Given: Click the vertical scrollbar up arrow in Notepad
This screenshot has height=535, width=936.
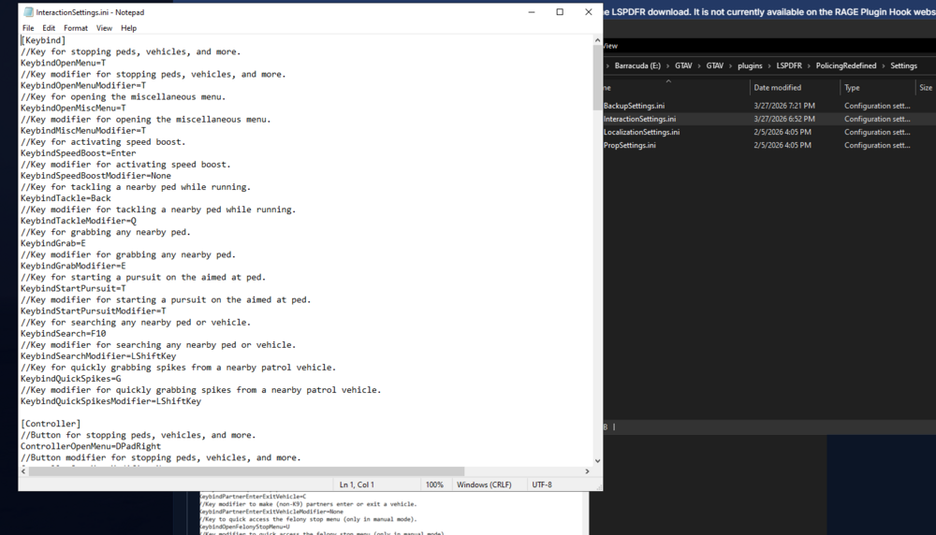Looking at the screenshot, I should click(x=597, y=40).
